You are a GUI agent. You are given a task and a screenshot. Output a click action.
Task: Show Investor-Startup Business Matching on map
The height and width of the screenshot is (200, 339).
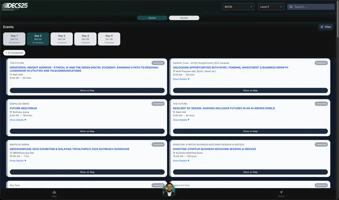[x=250, y=172]
